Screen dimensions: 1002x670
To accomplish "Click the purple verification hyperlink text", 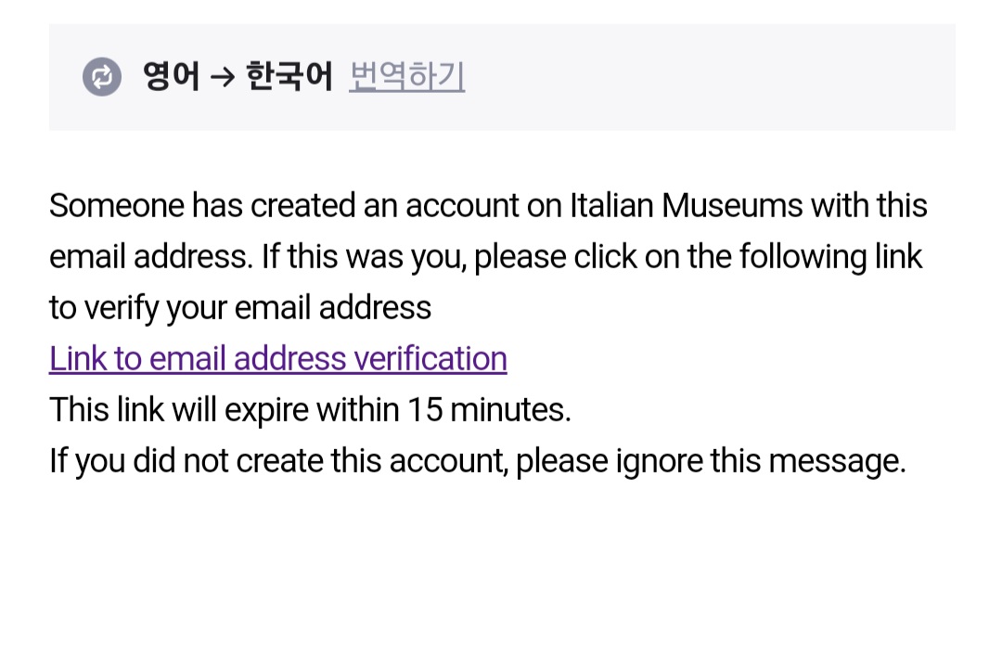I will click(x=277, y=358).
